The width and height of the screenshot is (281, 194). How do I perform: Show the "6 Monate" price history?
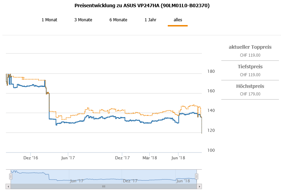click(x=118, y=20)
